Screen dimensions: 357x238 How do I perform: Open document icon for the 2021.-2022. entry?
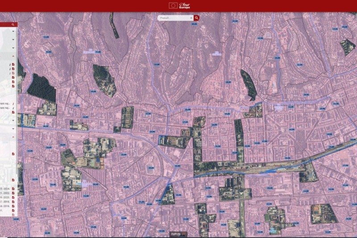coord(13,193)
